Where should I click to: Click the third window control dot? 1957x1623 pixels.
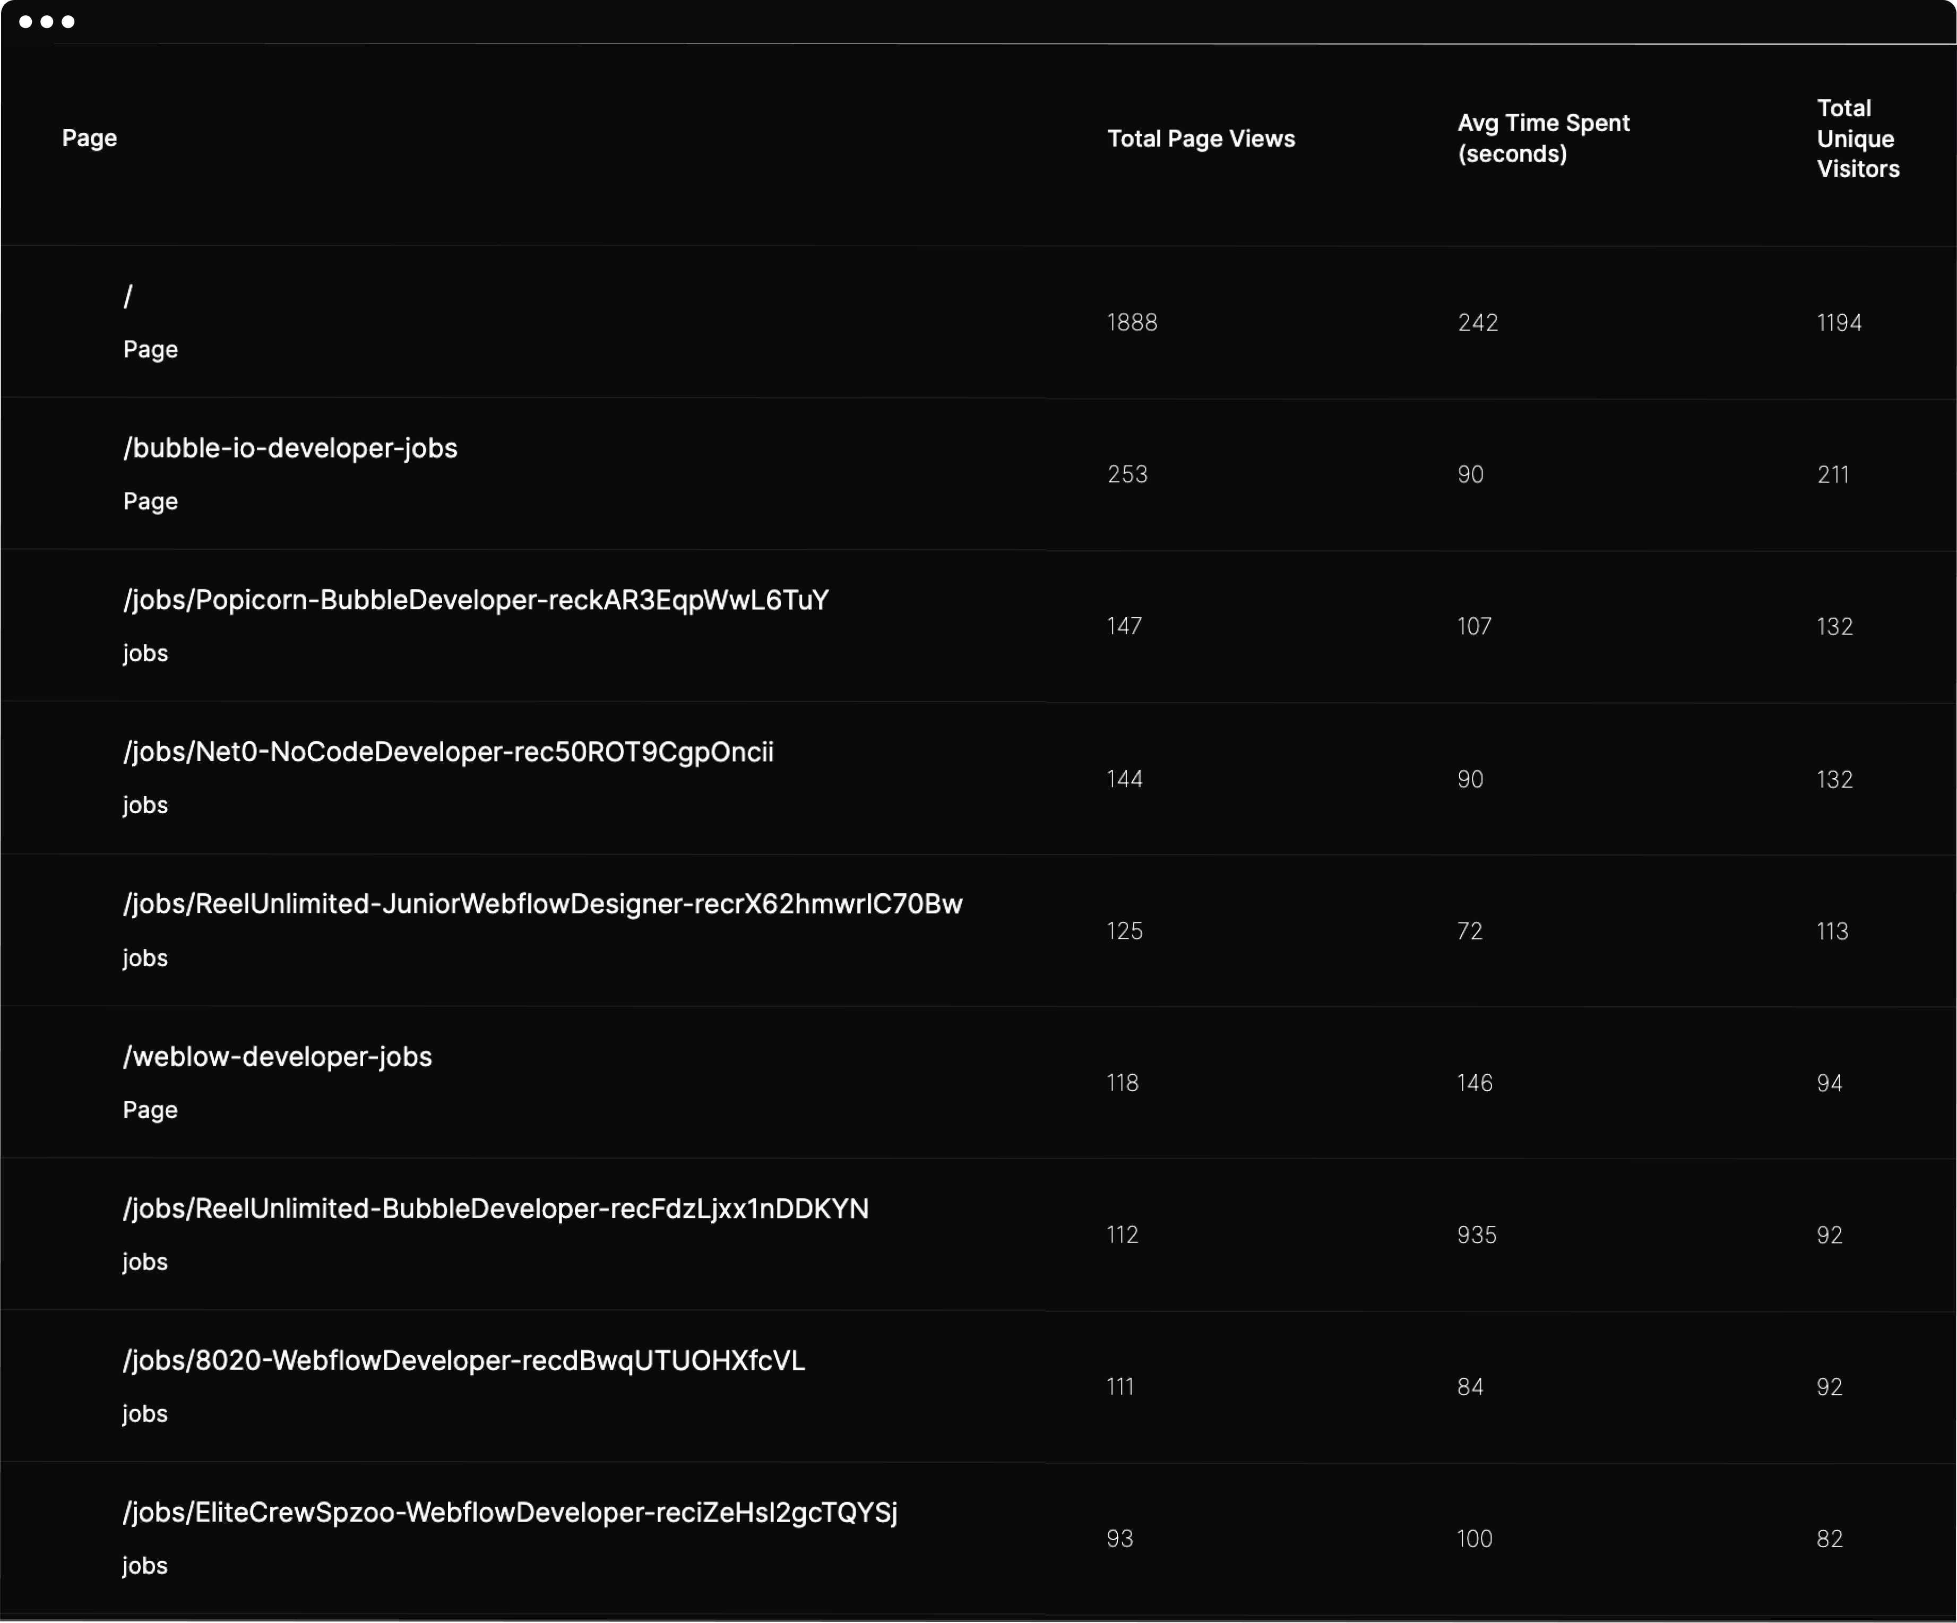click(x=68, y=21)
